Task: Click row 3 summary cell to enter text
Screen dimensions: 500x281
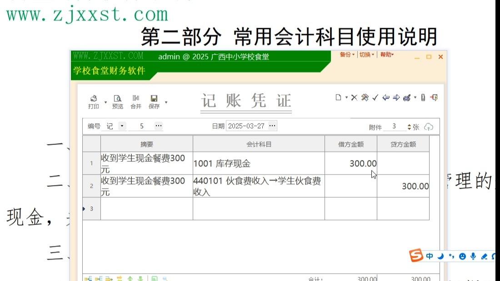Action: [x=145, y=209]
